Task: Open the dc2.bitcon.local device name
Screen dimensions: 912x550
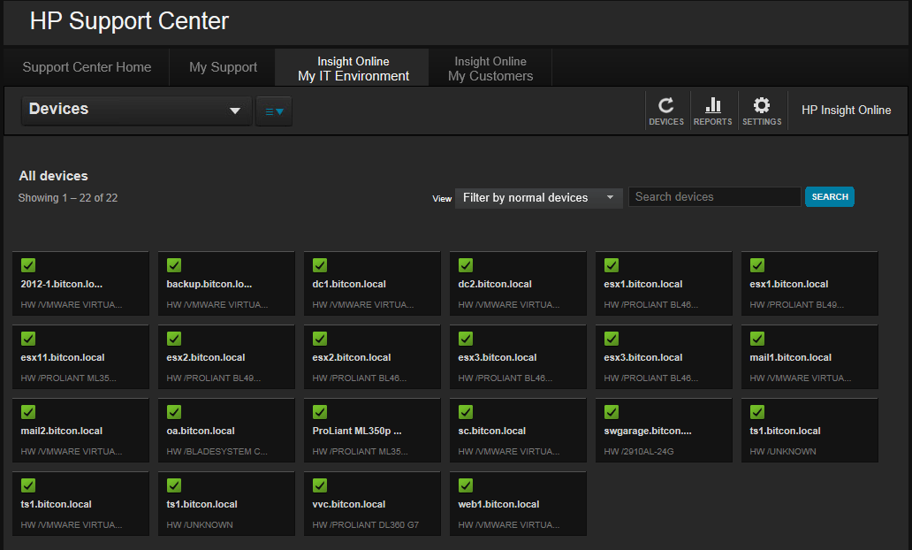Action: [495, 284]
